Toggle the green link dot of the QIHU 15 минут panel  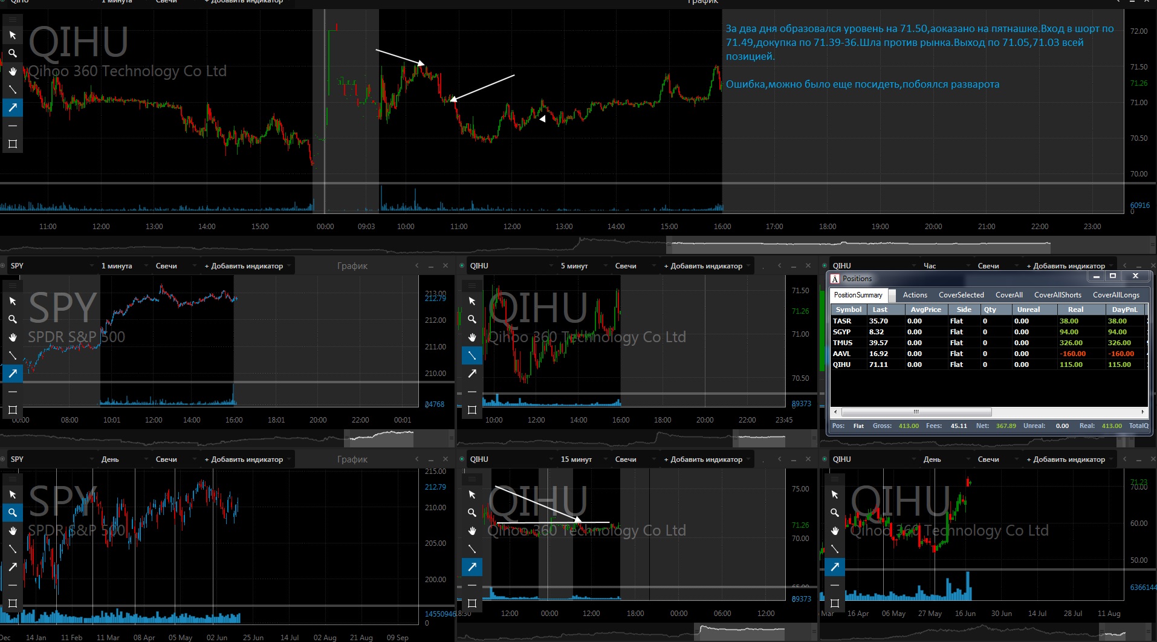462,459
